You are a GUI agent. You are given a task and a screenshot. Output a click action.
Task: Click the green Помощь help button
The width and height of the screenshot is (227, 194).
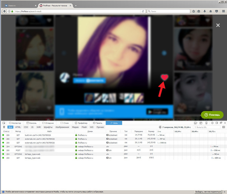coord(212,115)
